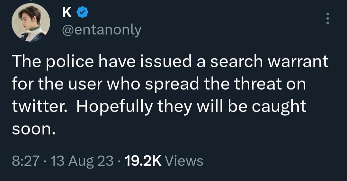
Task: Click the word 'police' in the tweet
Action: [69, 62]
